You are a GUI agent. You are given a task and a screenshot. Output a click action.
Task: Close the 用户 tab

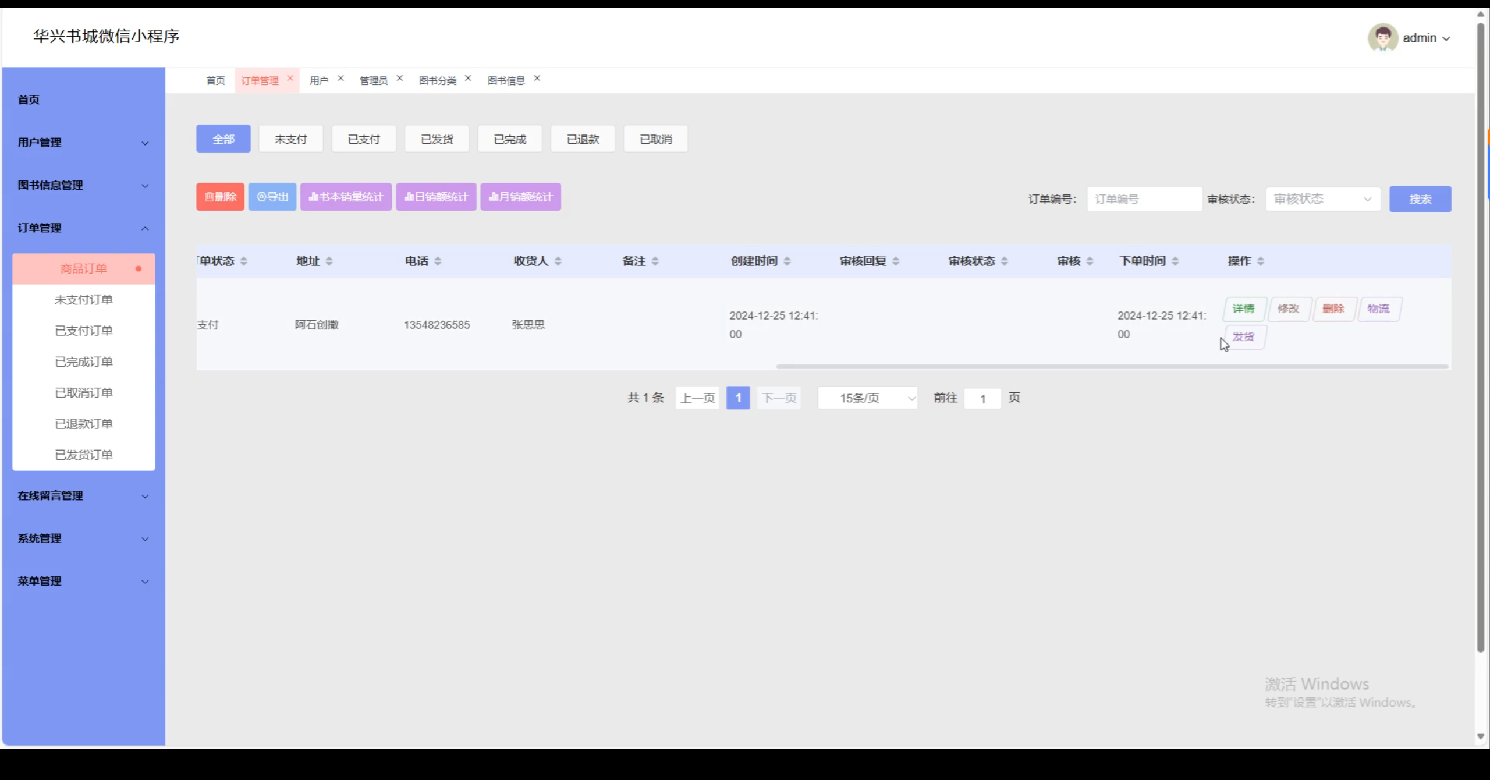point(340,78)
